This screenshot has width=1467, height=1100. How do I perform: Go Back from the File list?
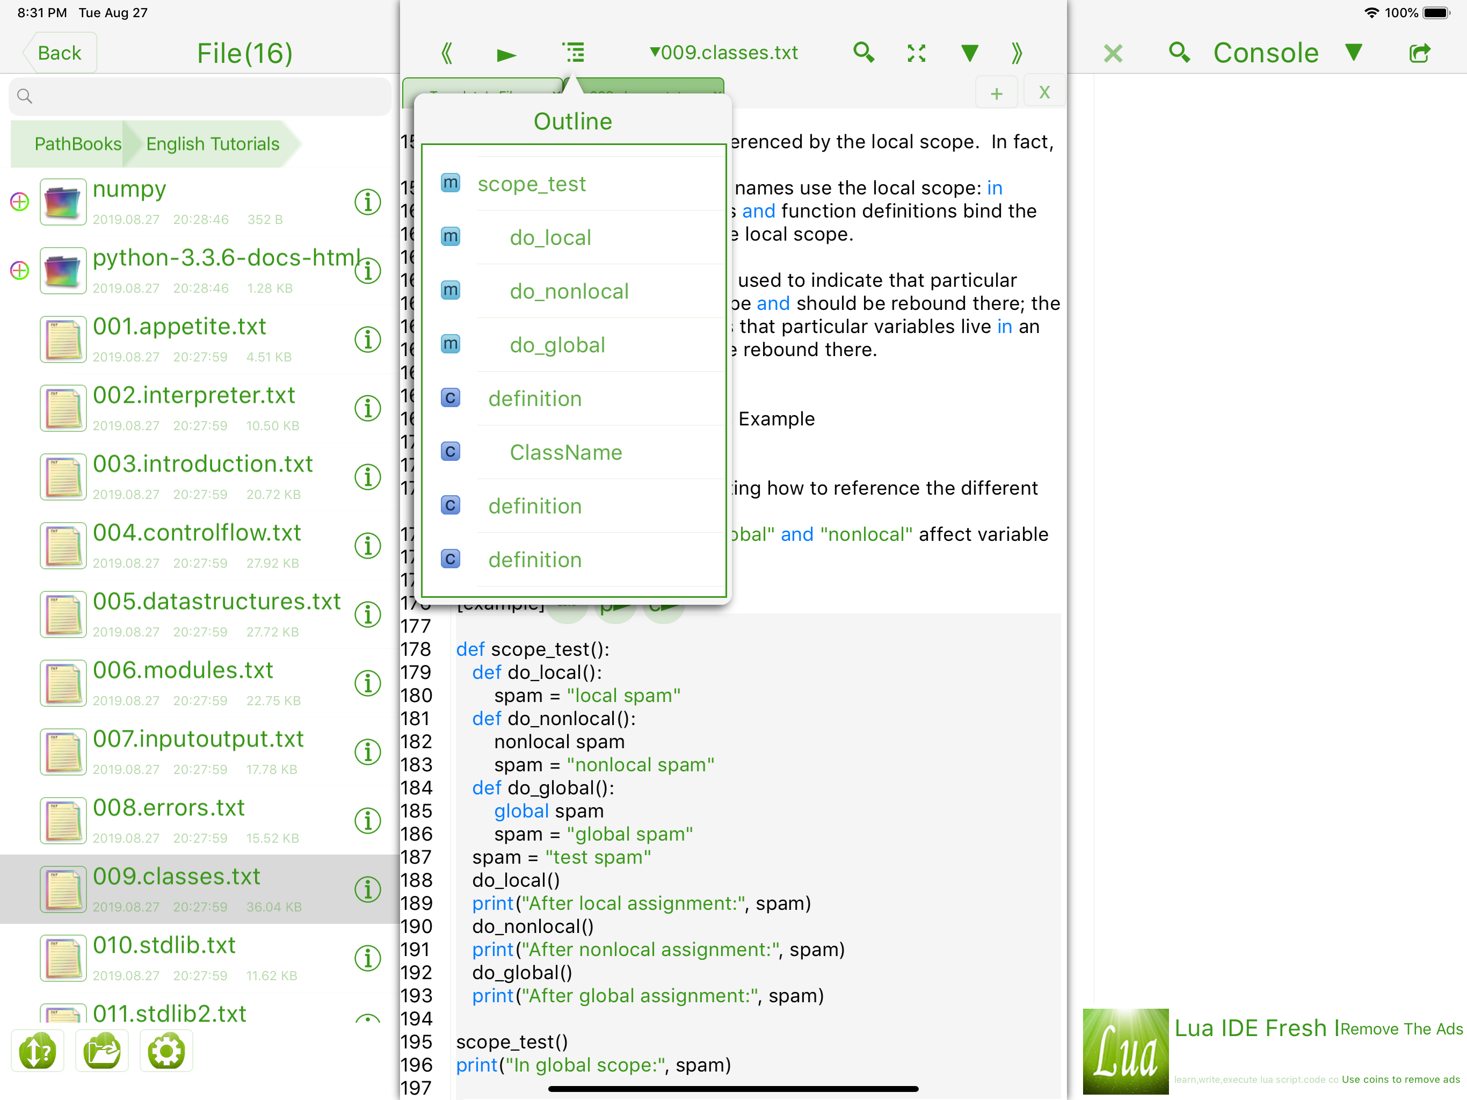[60, 53]
